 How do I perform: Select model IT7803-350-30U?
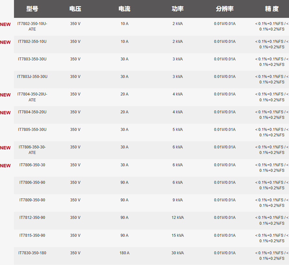(32, 59)
